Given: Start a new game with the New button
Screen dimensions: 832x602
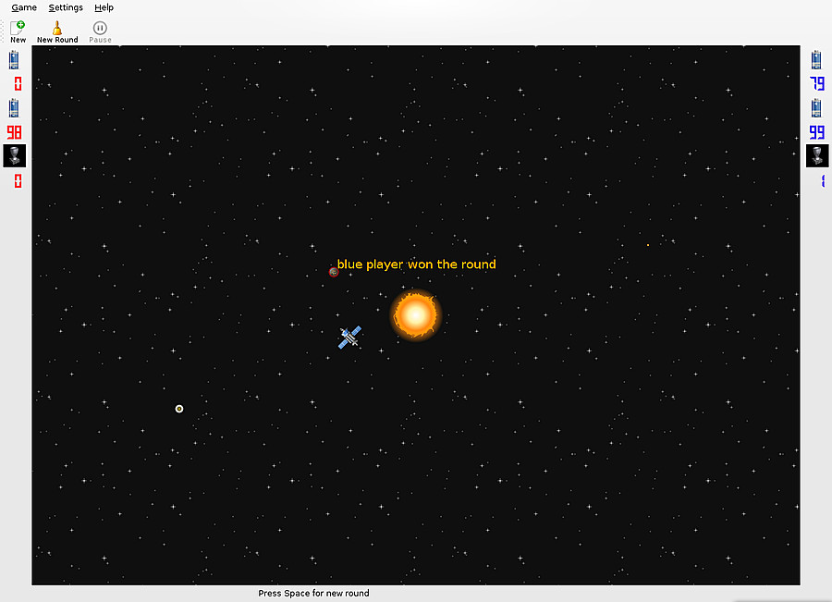Looking at the screenshot, I should click(x=18, y=31).
